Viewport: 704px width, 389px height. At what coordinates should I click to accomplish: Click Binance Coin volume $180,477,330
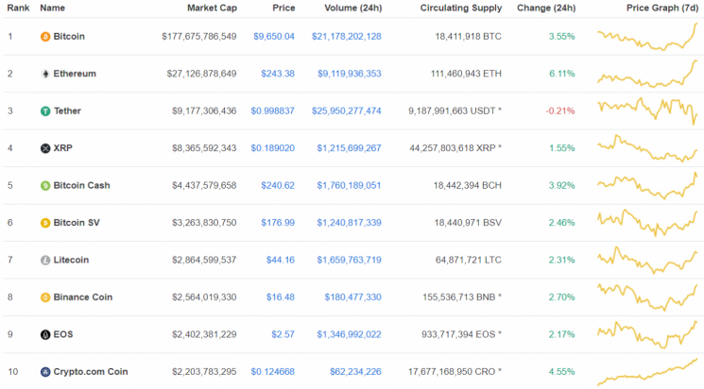(352, 297)
